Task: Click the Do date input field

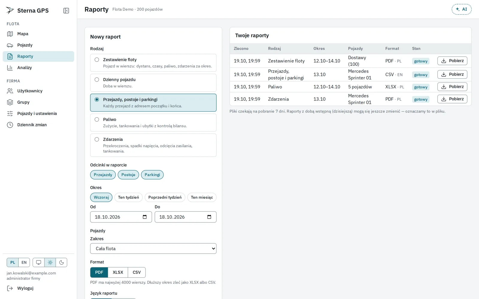Action: click(186, 217)
